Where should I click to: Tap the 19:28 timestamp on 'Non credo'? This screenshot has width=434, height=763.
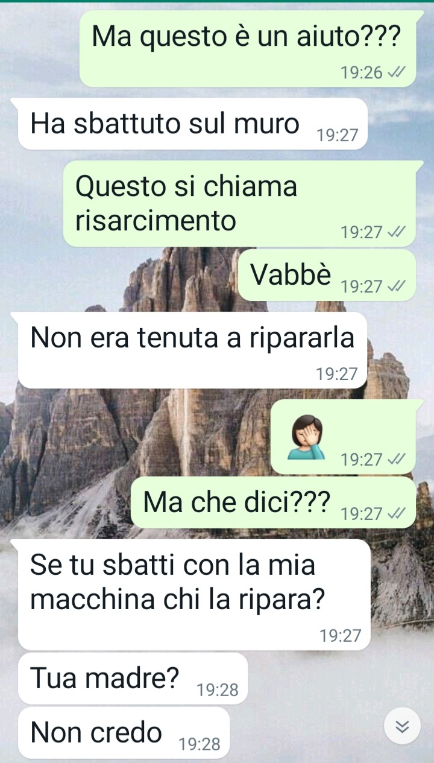click(200, 745)
